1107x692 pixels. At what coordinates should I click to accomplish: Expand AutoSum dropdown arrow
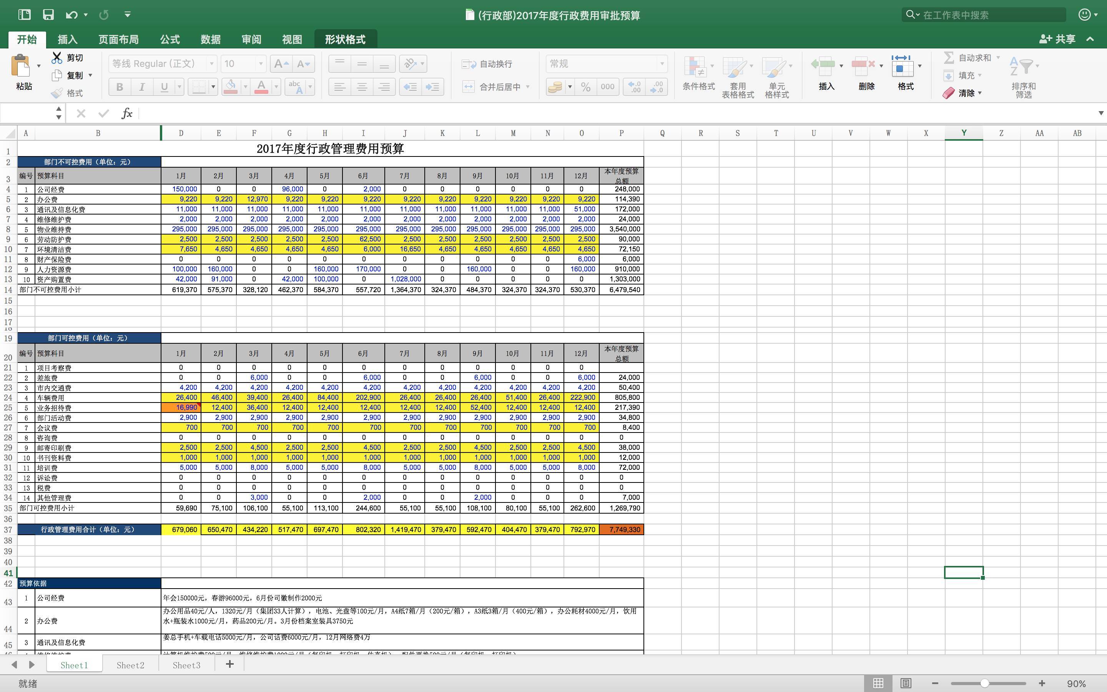[998, 58]
